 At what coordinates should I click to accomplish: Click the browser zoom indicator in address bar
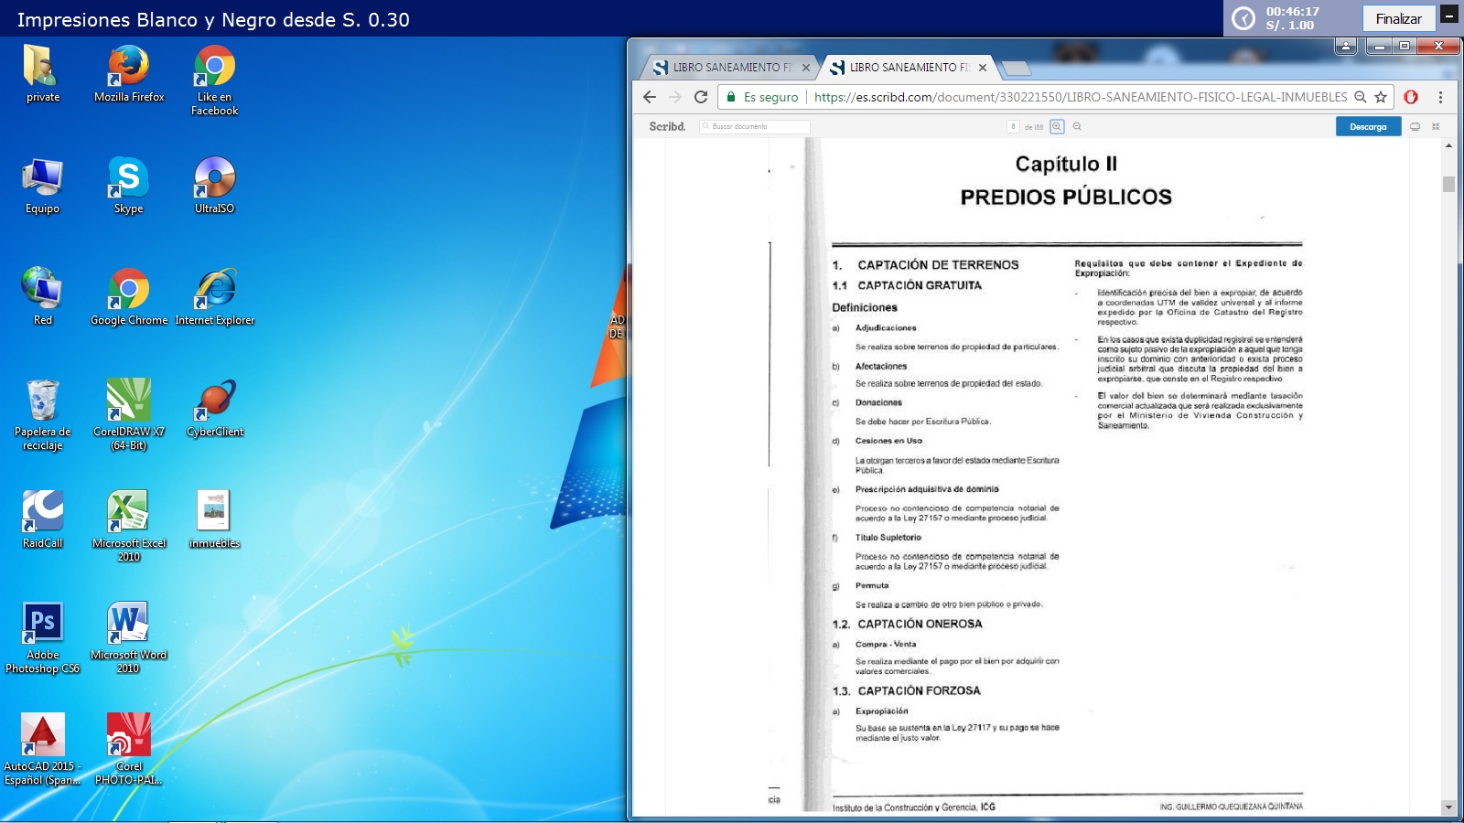[1361, 97]
